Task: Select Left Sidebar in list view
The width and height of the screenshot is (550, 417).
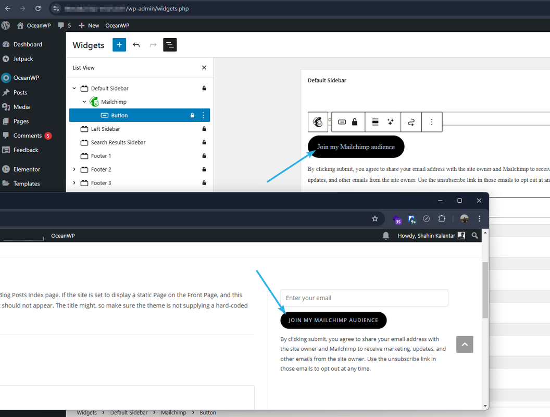Action: coord(105,129)
